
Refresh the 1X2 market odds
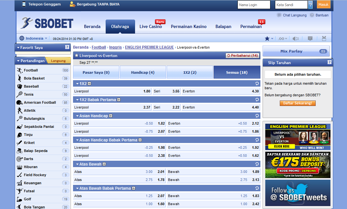pyautogui.click(x=257, y=83)
